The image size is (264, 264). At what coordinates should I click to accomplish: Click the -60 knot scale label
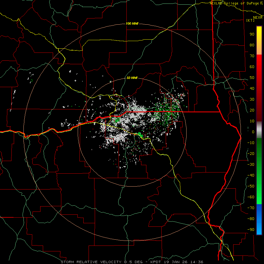tap(251, 197)
